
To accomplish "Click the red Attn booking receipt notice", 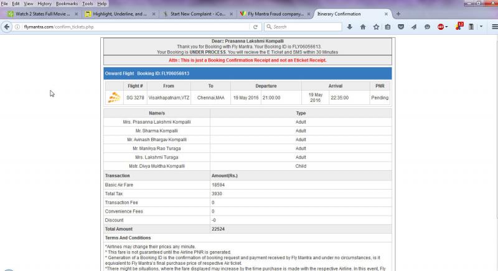I will tap(247, 60).
